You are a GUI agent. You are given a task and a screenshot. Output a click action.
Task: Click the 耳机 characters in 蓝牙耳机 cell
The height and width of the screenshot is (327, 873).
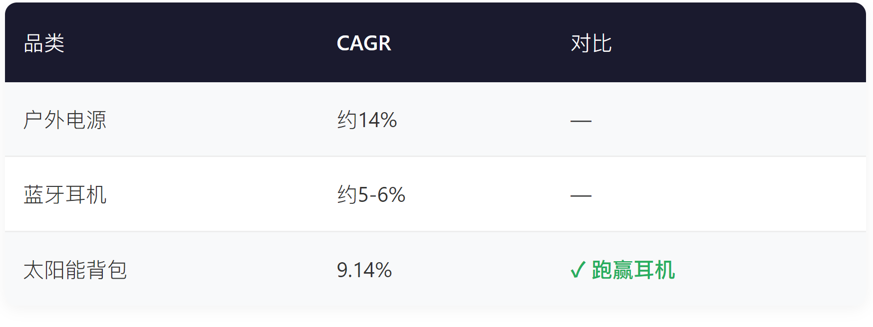click(86, 195)
